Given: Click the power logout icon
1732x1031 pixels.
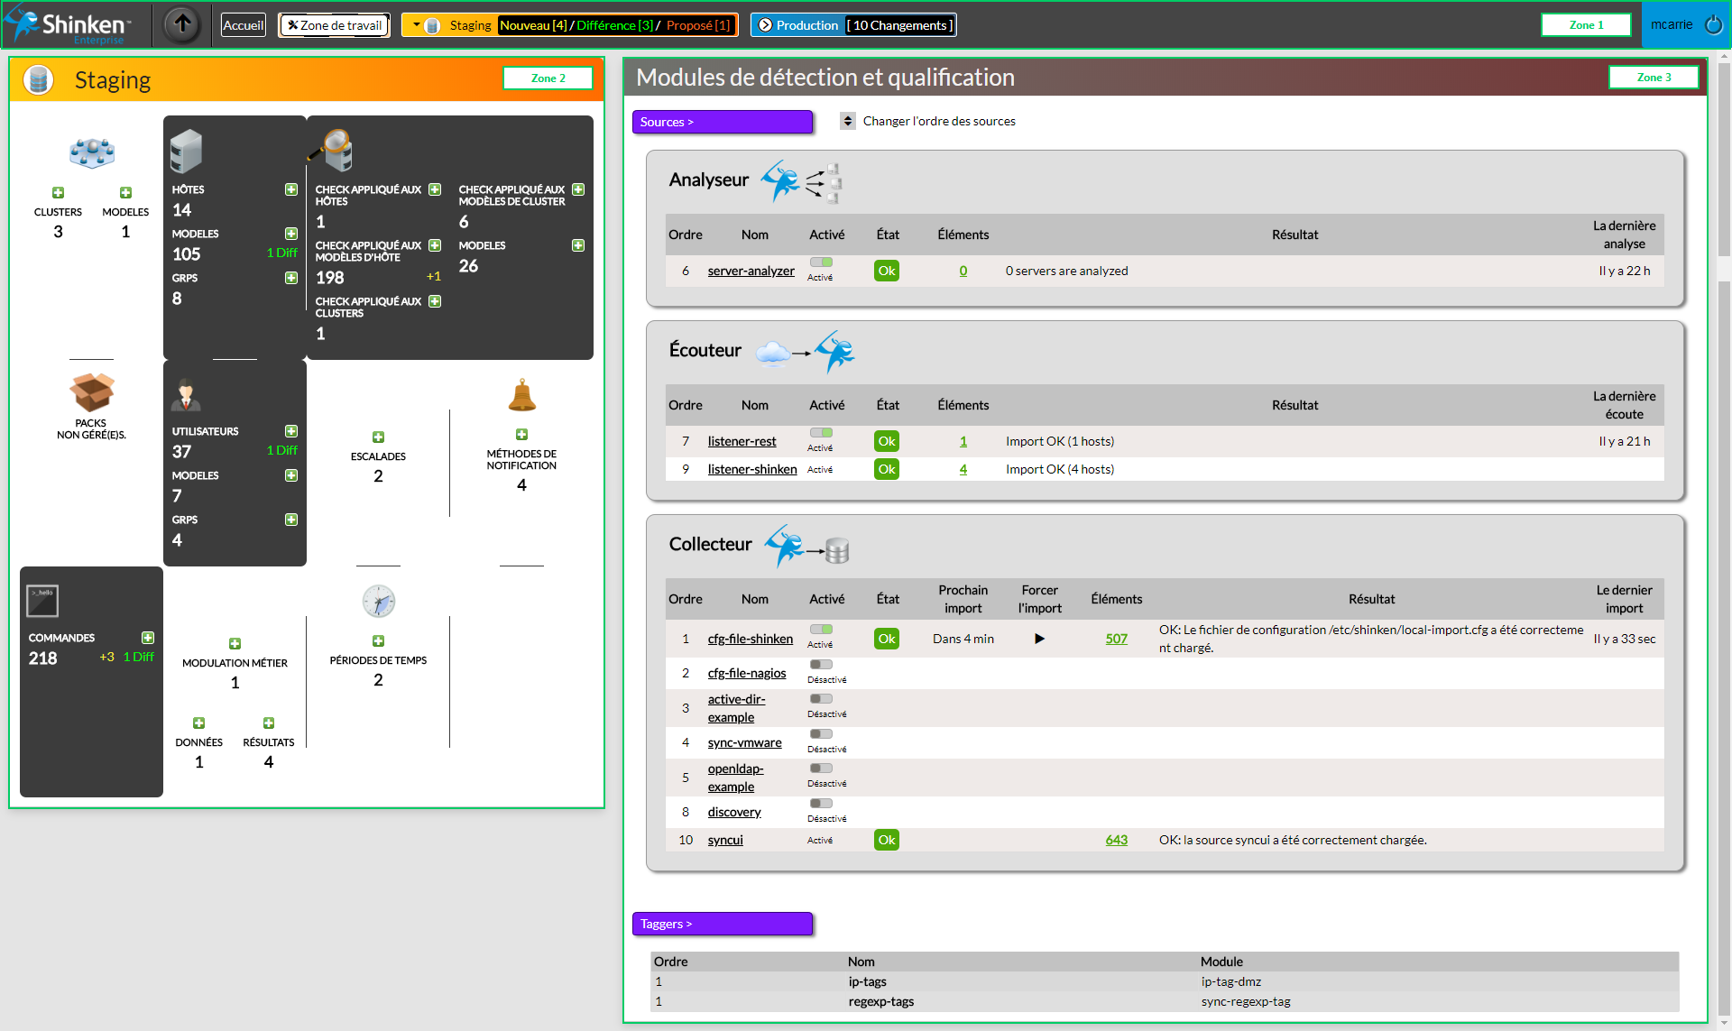Looking at the screenshot, I should click(x=1713, y=25).
